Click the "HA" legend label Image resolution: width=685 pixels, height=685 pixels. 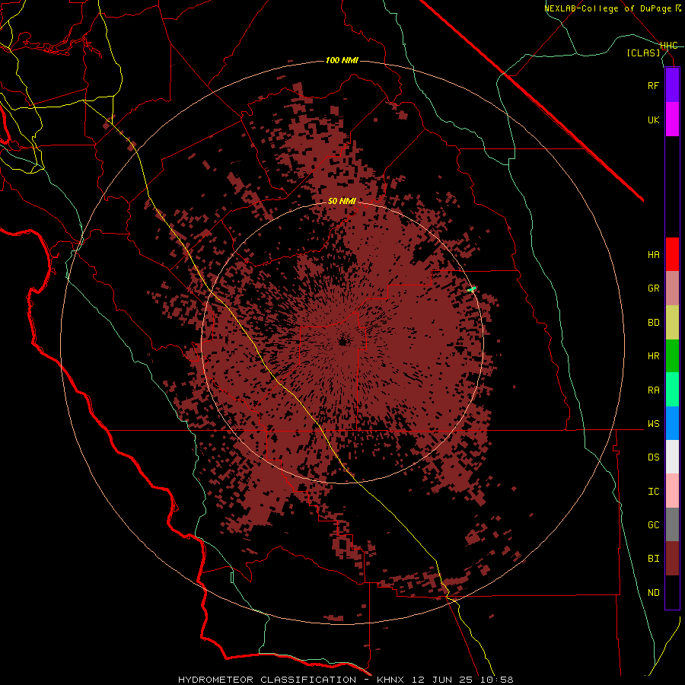click(x=653, y=255)
